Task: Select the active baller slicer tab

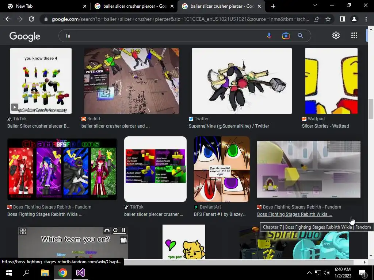Action: click(x=222, y=6)
